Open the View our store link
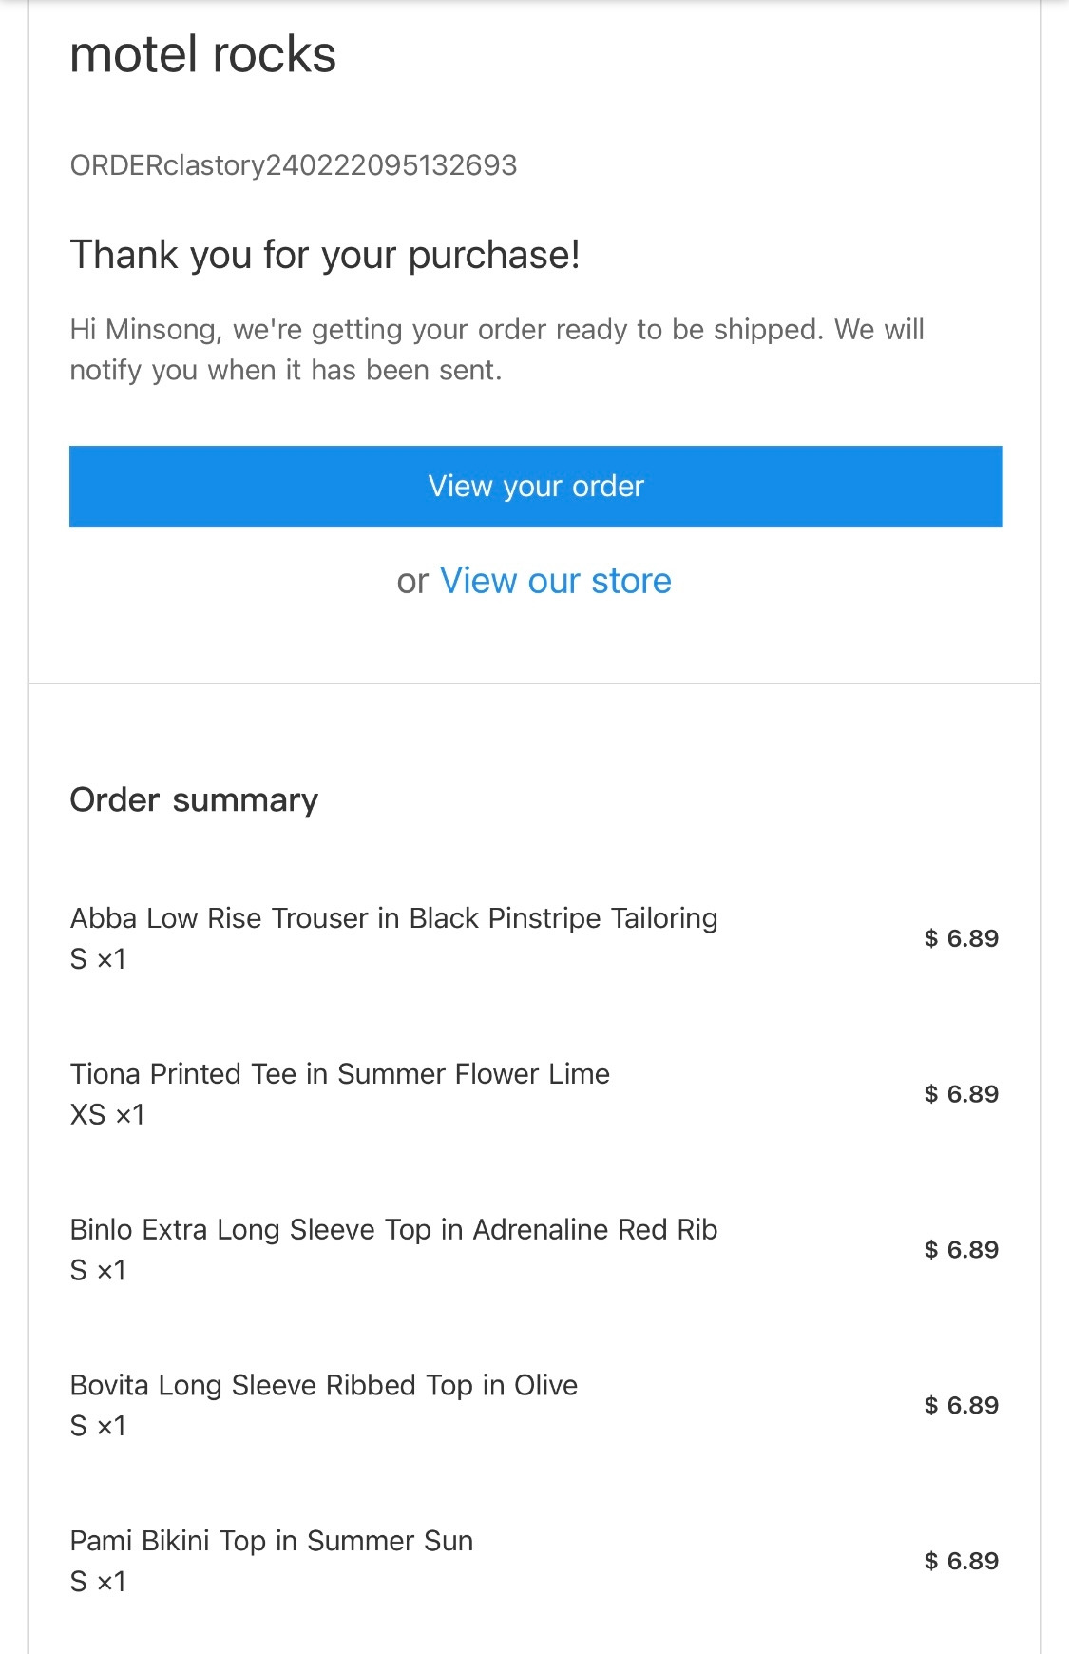Viewport: 1069px width, 1654px height. (555, 581)
